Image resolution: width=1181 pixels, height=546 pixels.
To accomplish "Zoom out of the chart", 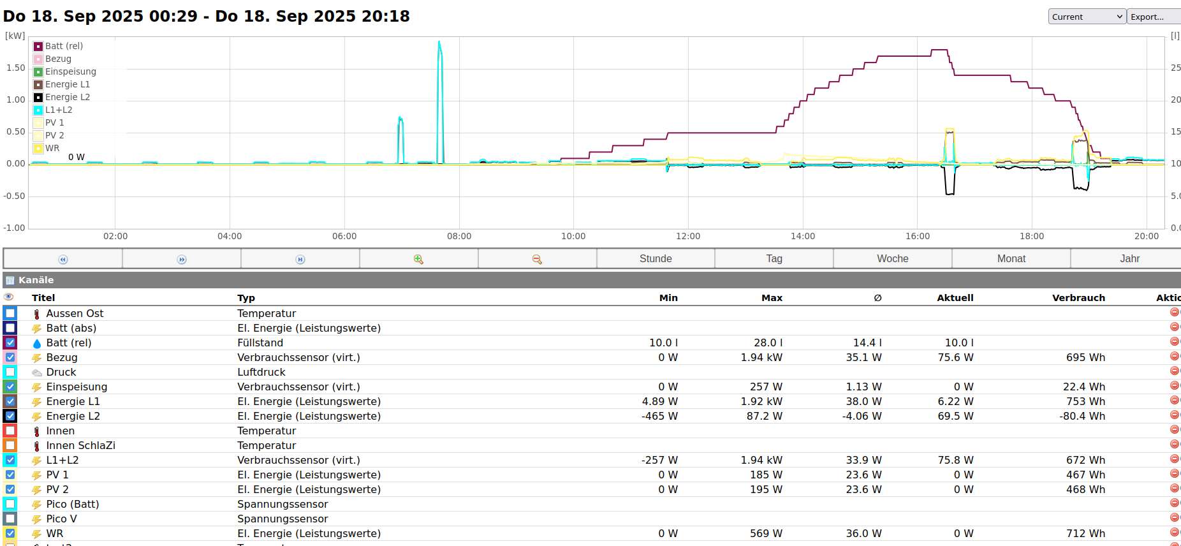I will pos(537,259).
